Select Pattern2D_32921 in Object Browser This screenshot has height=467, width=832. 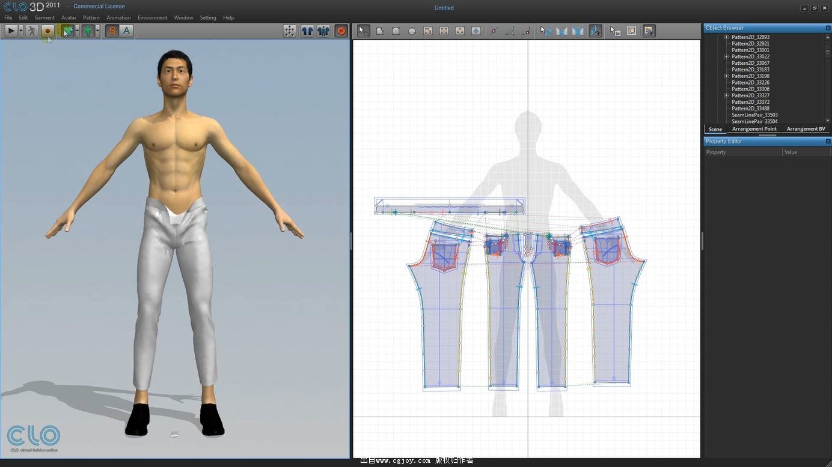tap(750, 44)
